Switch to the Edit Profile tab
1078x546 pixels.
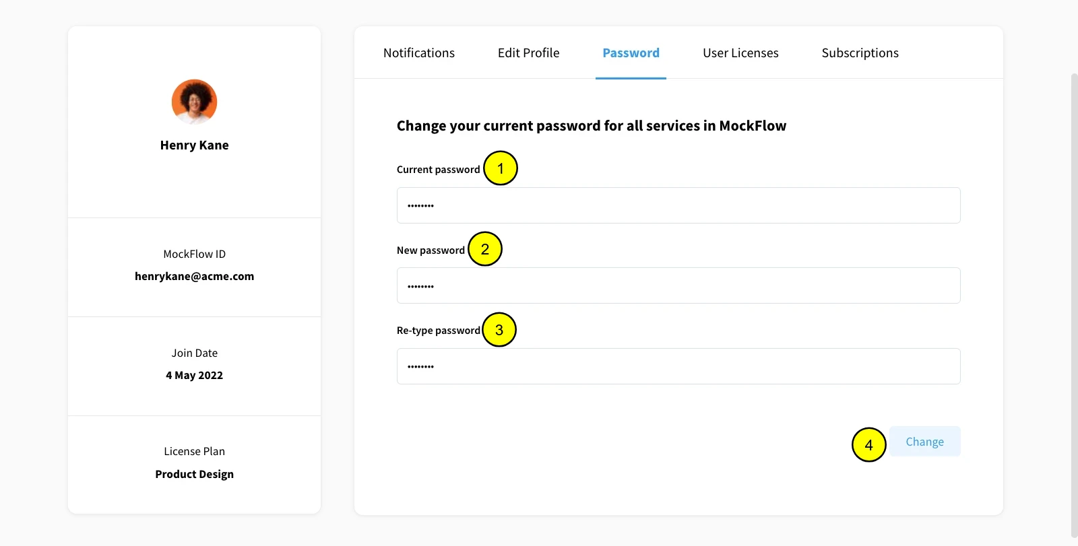[528, 53]
